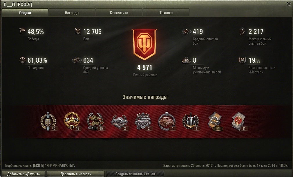Click the Japanese kanji ribbon with count 11
Image resolution: width=293 pixels, height=177 pixels.
[x=239, y=121]
